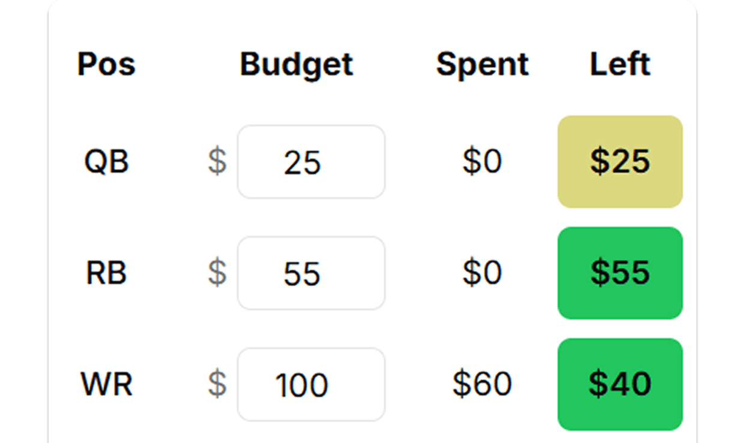Screen dimensions: 745x443
Task: Click the Spent column header
Action: pos(482,64)
